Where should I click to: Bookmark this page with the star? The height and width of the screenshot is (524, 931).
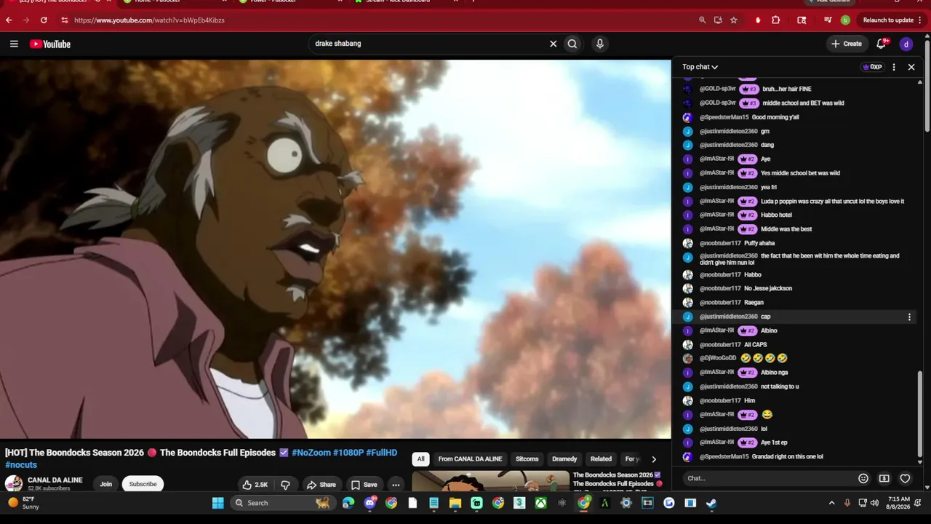[x=734, y=20]
